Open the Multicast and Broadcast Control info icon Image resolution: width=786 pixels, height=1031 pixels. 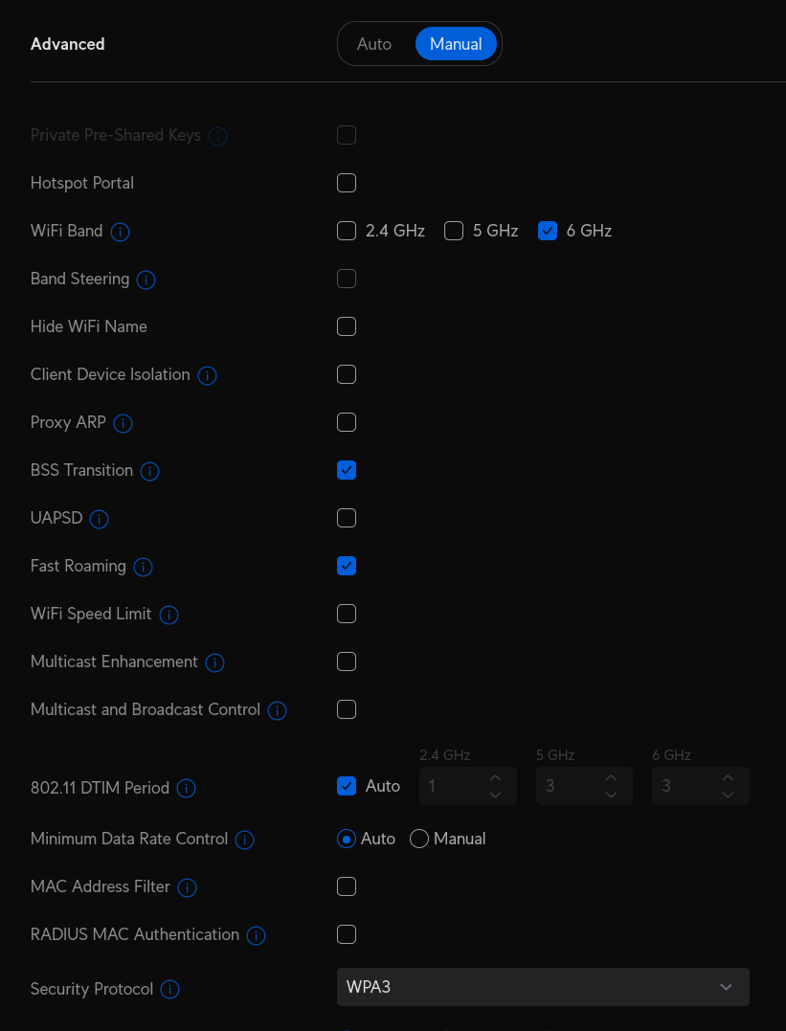click(277, 710)
